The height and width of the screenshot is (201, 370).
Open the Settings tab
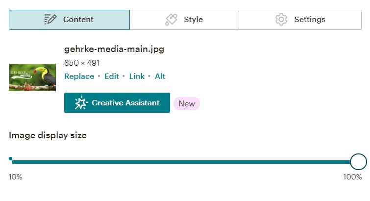(300, 20)
